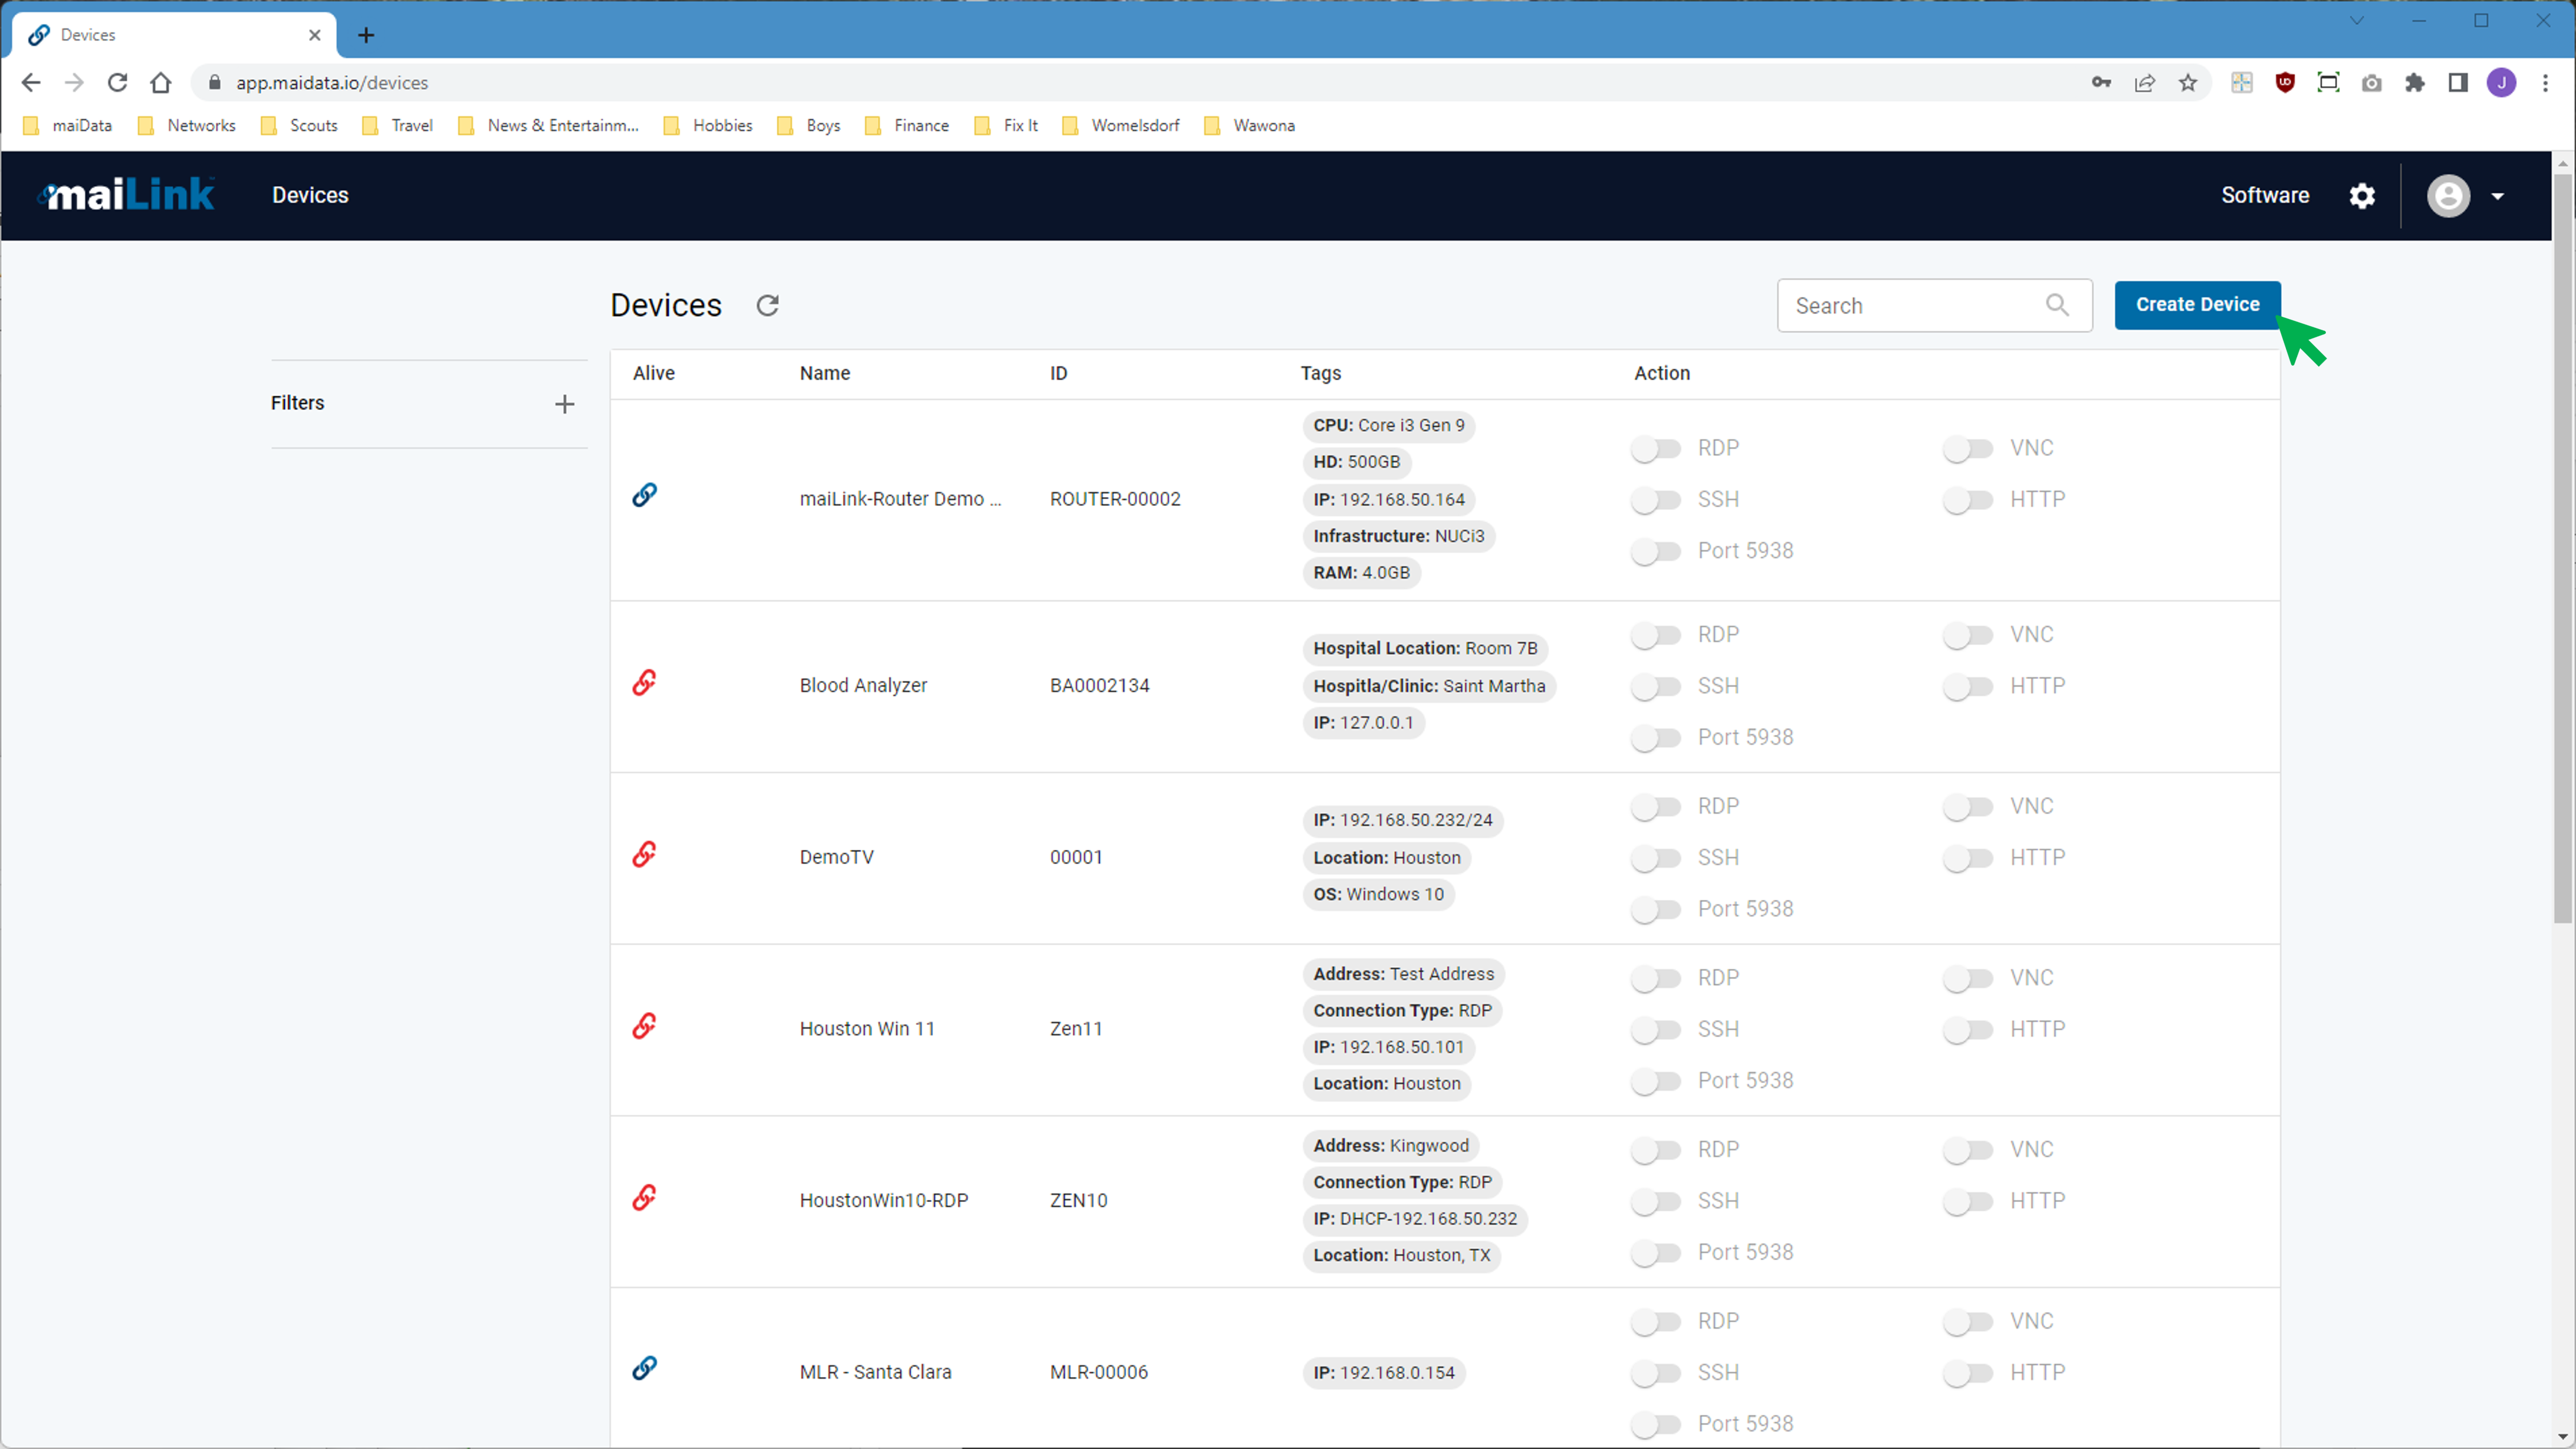The height and width of the screenshot is (1449, 2576).
Task: Click the address bar URL
Action: 332,83
